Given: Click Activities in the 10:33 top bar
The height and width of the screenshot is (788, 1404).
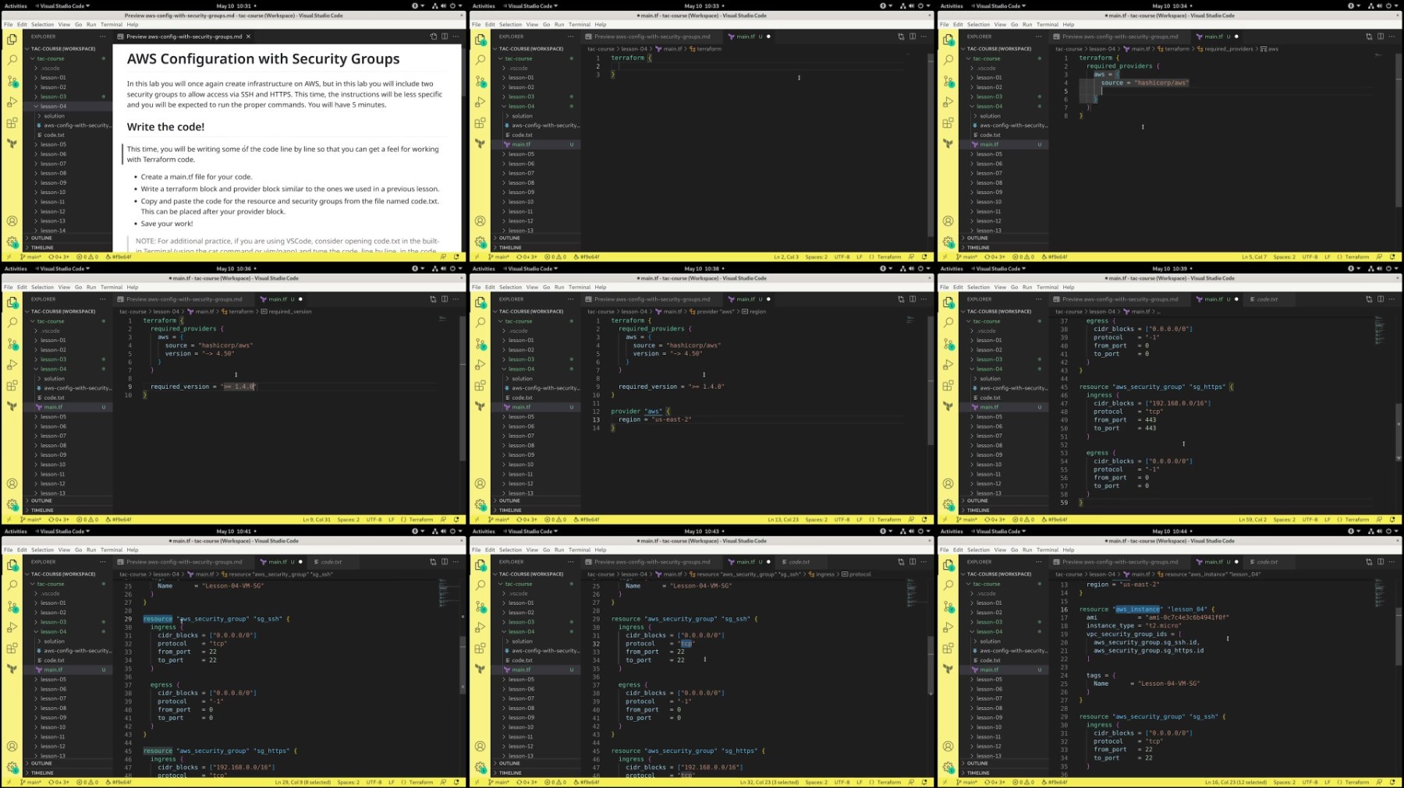Looking at the screenshot, I should click(x=484, y=5).
